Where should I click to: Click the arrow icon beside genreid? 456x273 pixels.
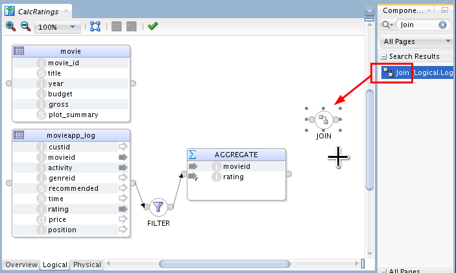coord(123,177)
